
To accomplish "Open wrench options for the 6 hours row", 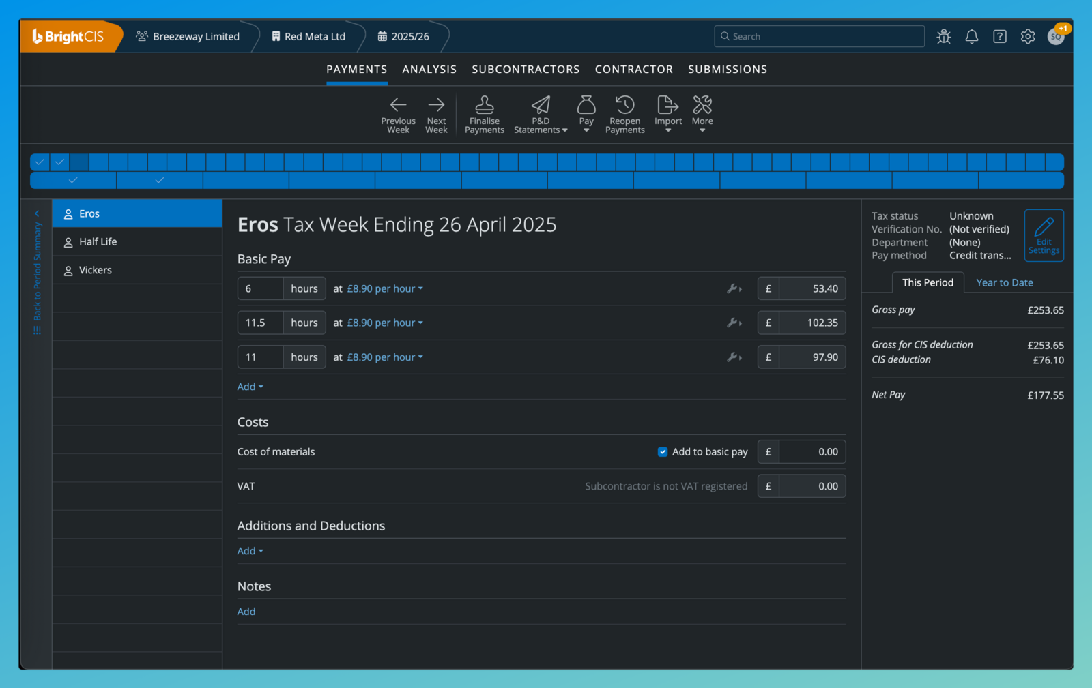I will tap(734, 289).
